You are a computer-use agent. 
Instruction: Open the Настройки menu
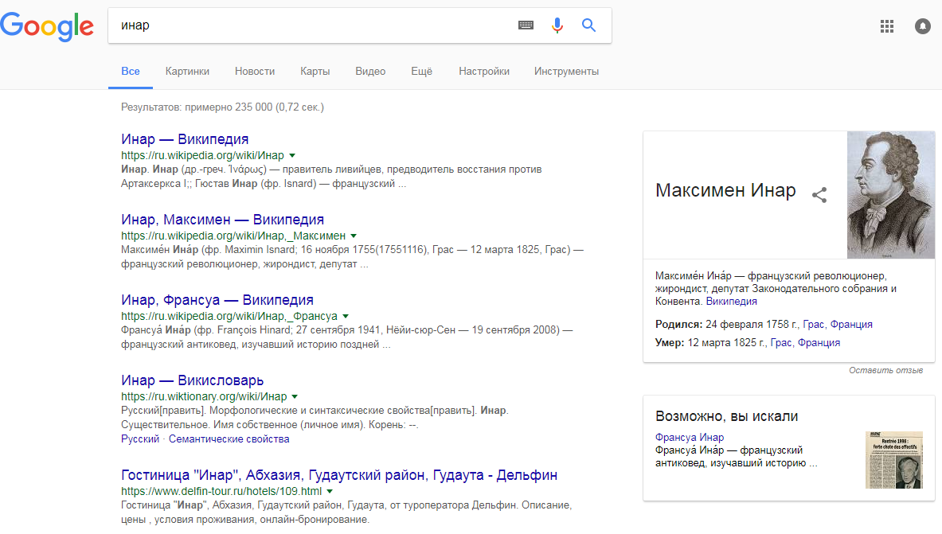tap(484, 72)
